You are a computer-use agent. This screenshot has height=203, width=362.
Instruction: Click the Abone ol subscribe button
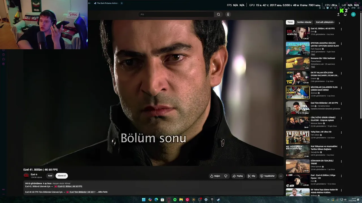(62, 176)
